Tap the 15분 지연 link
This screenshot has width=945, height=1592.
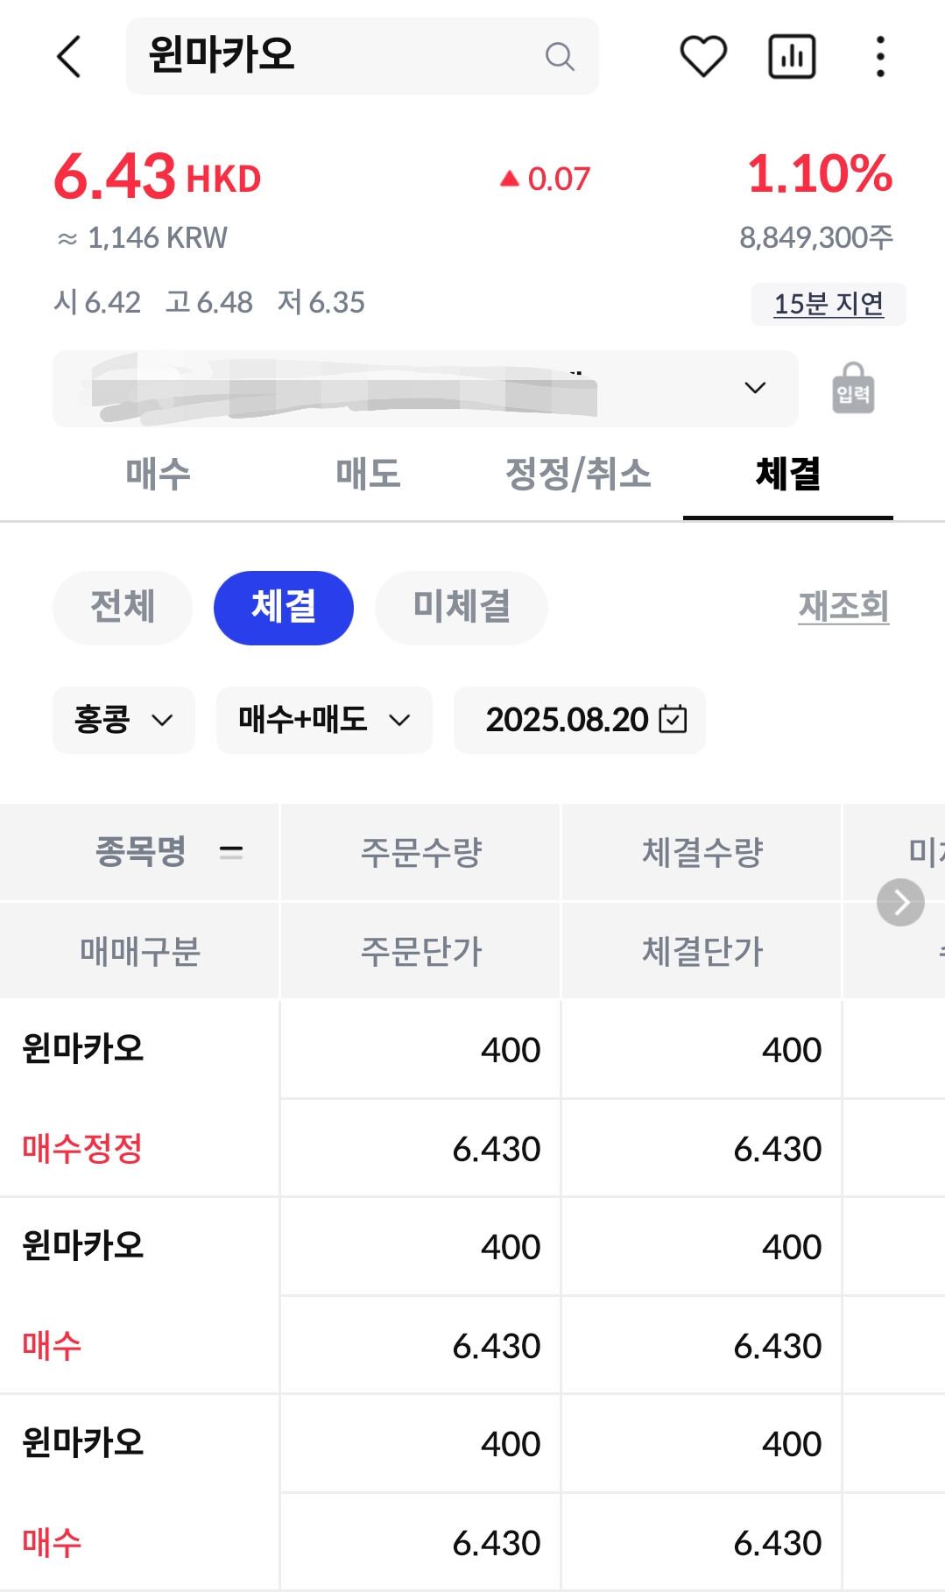pyautogui.click(x=828, y=304)
